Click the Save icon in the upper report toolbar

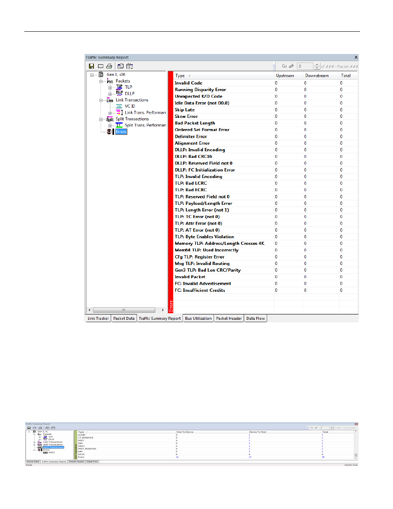coord(91,66)
